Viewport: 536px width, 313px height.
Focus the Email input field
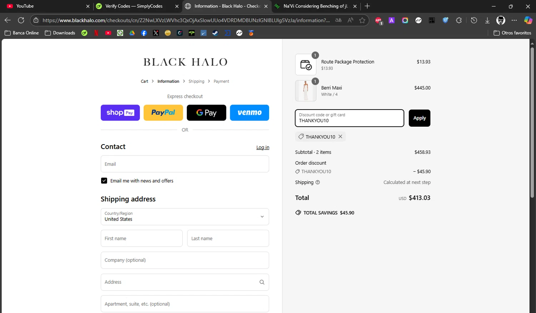[185, 164]
